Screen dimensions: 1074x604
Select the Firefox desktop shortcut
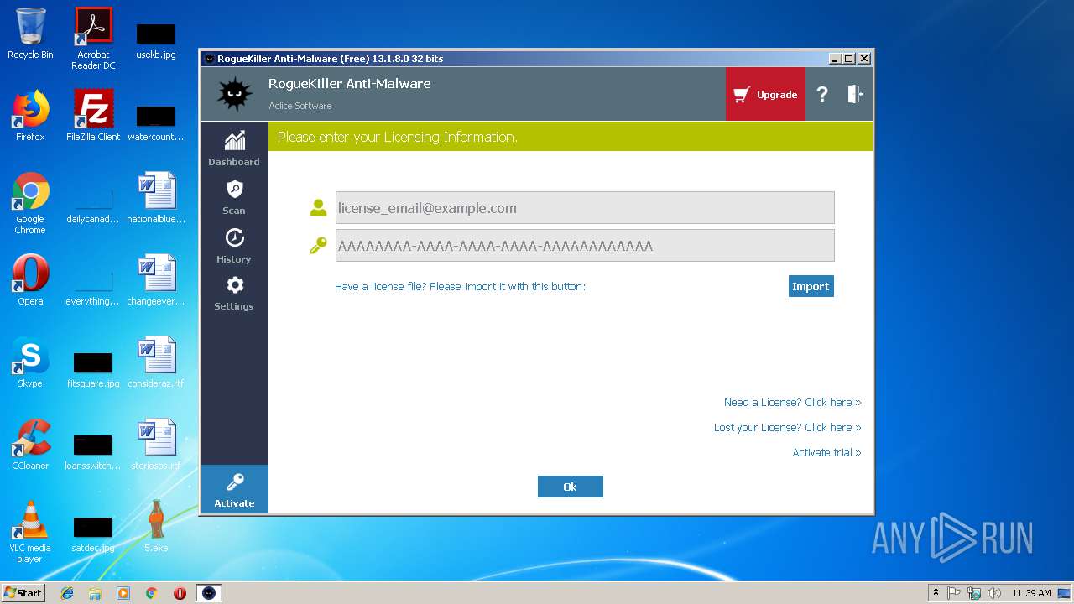(30, 115)
